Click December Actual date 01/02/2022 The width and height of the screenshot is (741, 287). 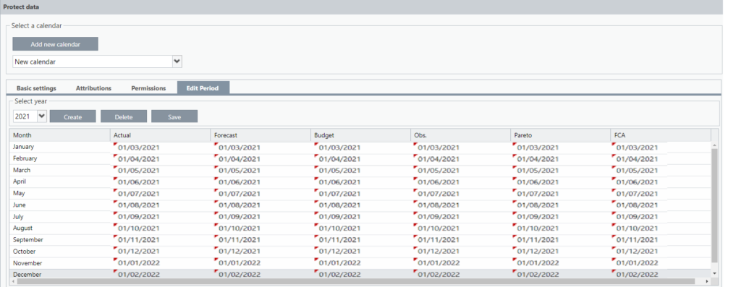click(x=139, y=275)
